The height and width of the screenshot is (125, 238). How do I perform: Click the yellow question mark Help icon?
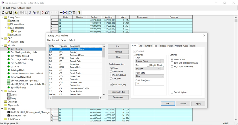tap(79, 13)
